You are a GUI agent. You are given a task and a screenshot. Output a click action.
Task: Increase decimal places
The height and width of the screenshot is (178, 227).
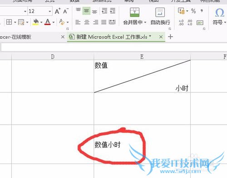point(181,23)
